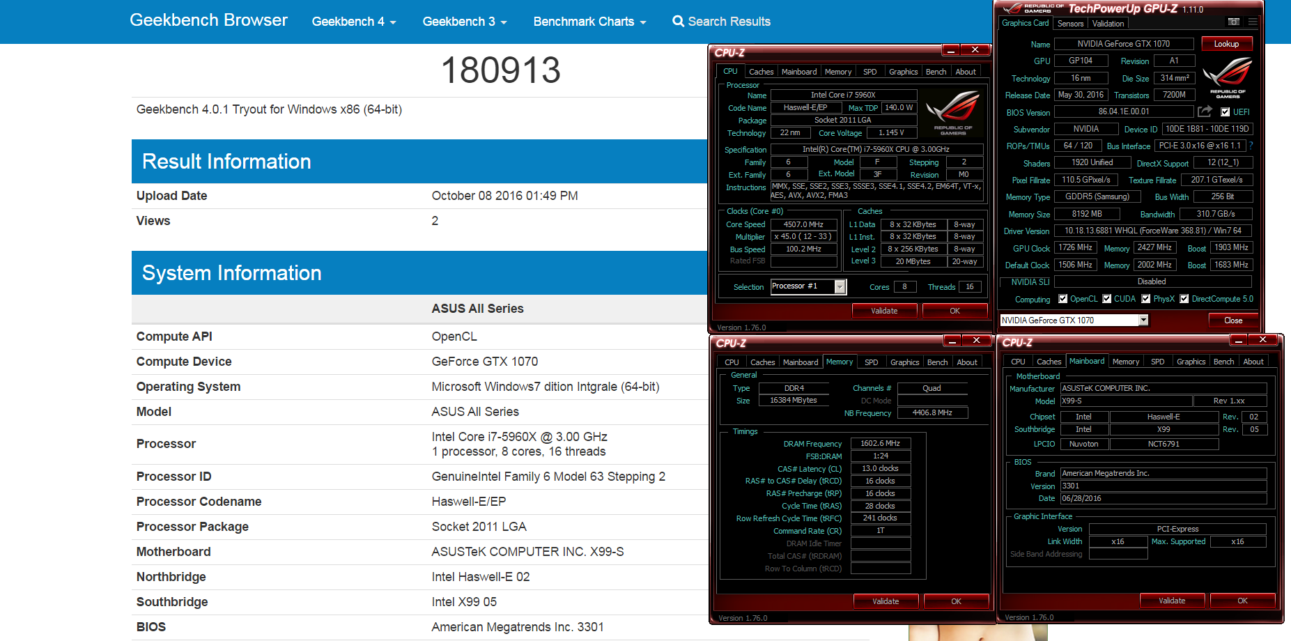Click the Processor Codename value Haswell-E/EP
The image size is (1291, 641).
[469, 502]
